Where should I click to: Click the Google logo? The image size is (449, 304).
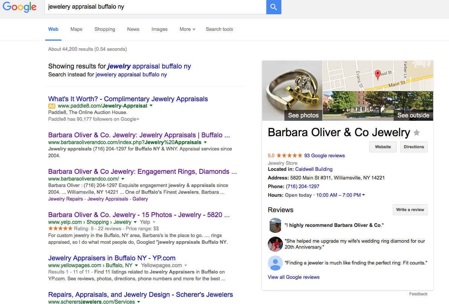pos(20,7)
